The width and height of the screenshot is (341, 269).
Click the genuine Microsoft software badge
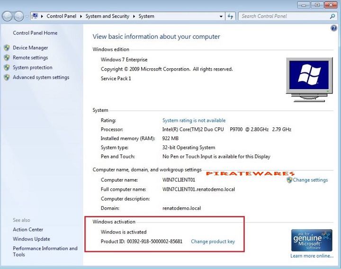coord(312,240)
